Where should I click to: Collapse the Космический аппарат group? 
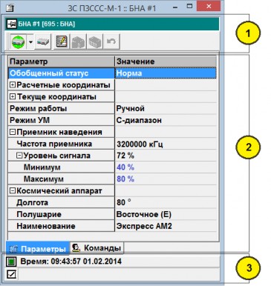tap(13, 190)
